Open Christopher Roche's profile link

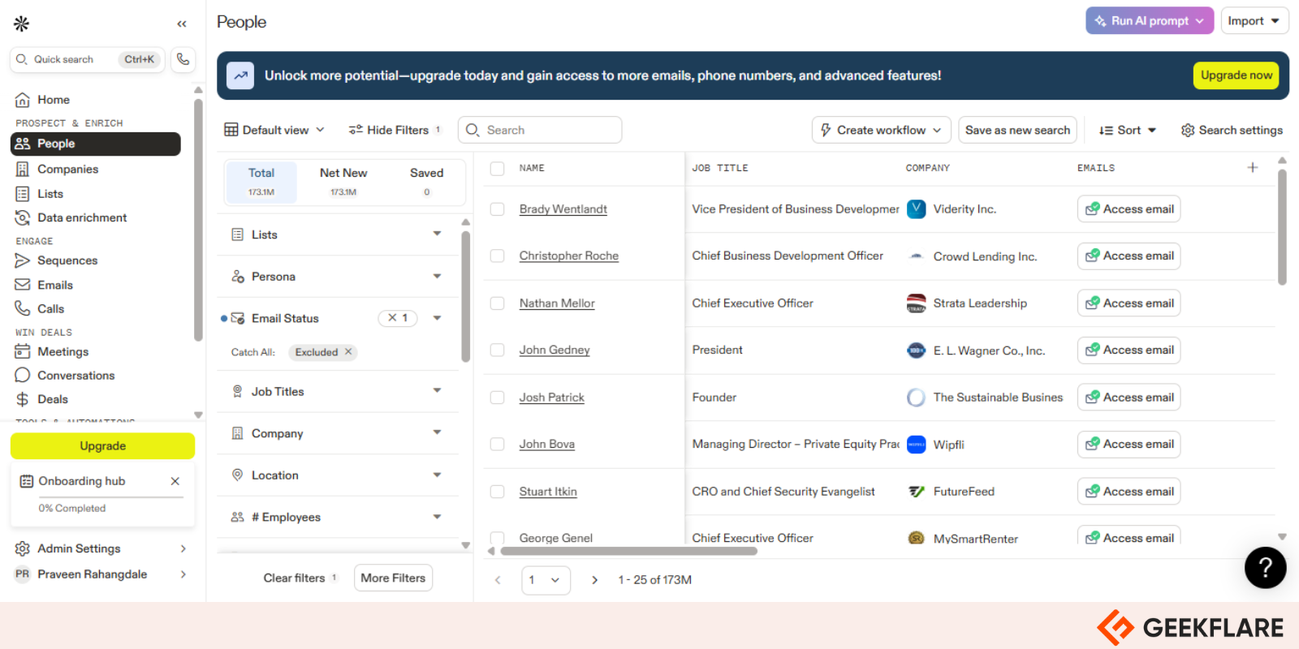point(568,256)
